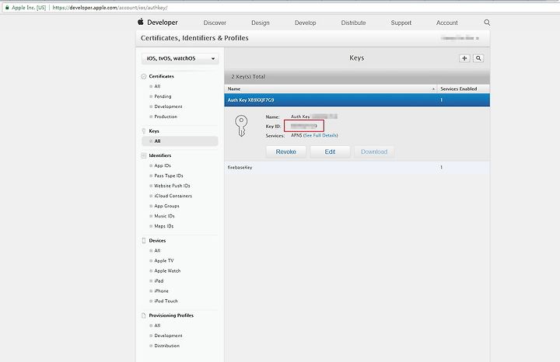560x362 pixels.
Task: Open the Discover menu
Action: [215, 23]
